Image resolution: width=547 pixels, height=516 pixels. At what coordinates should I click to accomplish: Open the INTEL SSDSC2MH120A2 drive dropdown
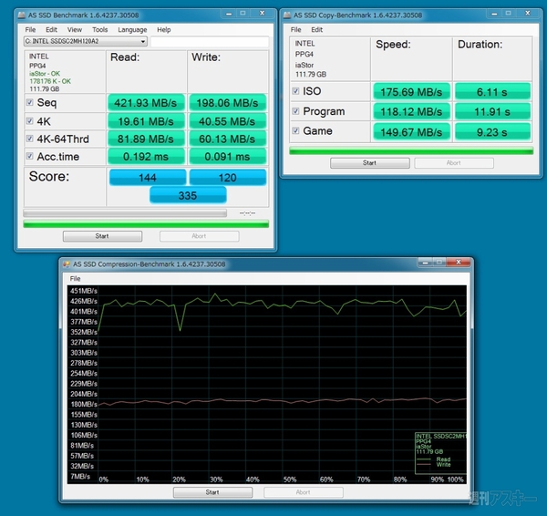tap(85, 42)
